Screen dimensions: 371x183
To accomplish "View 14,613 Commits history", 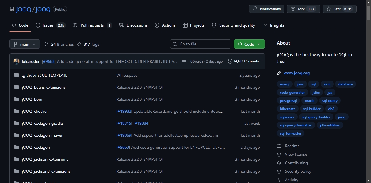I will (x=243, y=61).
